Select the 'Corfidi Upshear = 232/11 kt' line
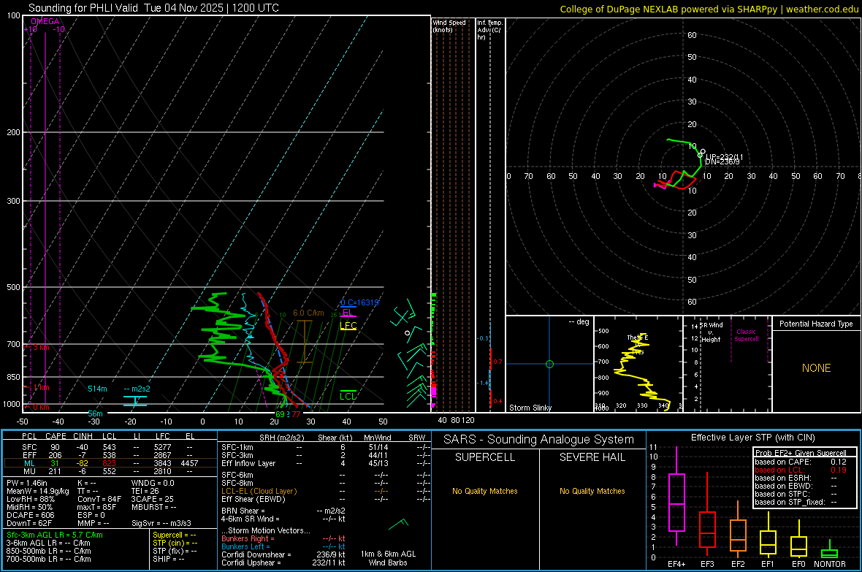 pos(283,563)
